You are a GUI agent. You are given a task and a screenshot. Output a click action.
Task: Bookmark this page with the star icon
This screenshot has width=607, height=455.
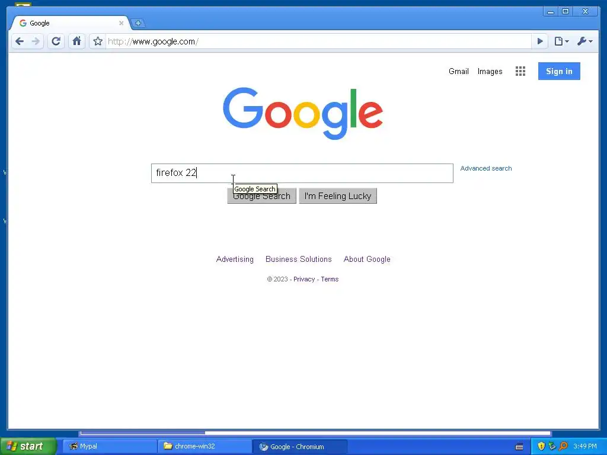point(98,41)
